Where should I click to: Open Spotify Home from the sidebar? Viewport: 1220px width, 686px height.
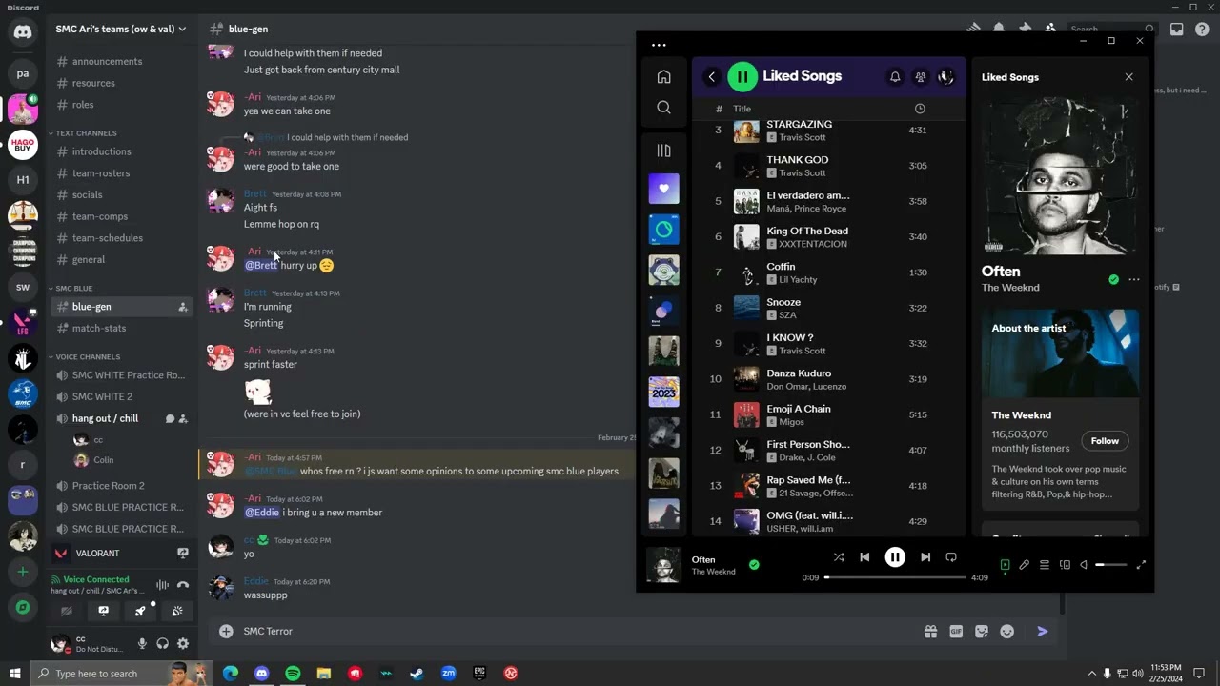[663, 77]
